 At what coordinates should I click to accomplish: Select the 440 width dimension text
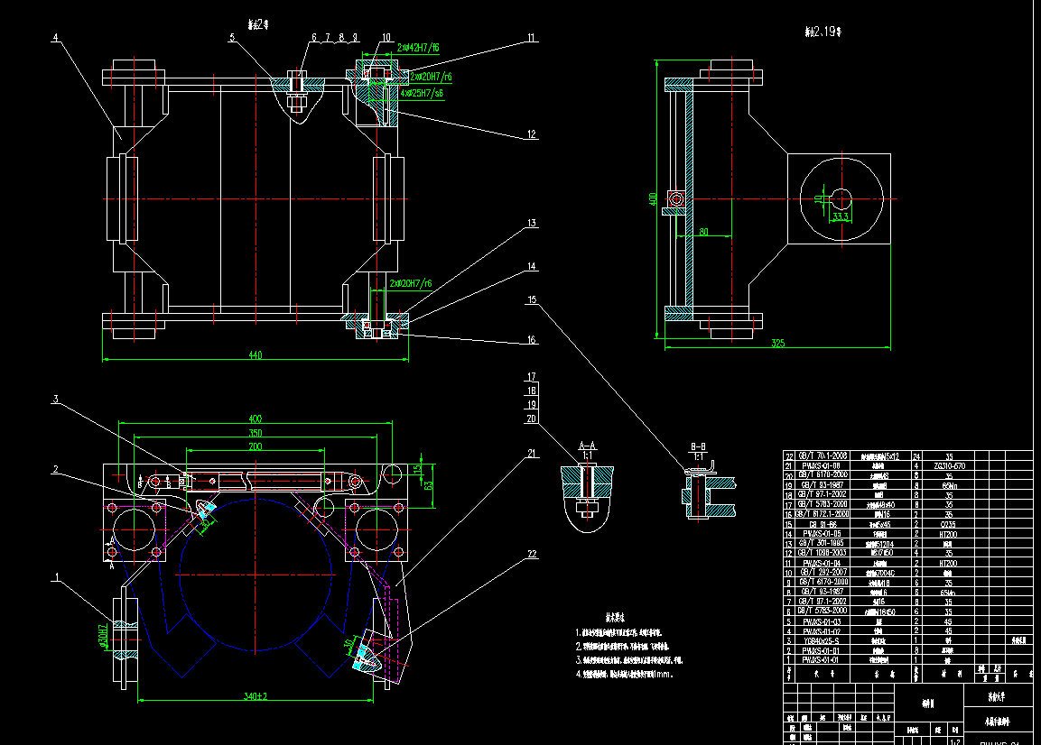pos(255,355)
